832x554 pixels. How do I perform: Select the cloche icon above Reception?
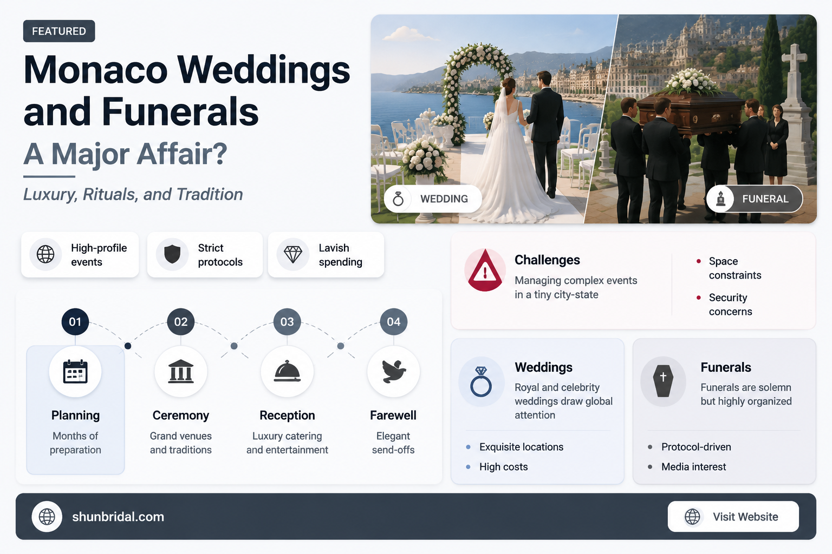[287, 372]
